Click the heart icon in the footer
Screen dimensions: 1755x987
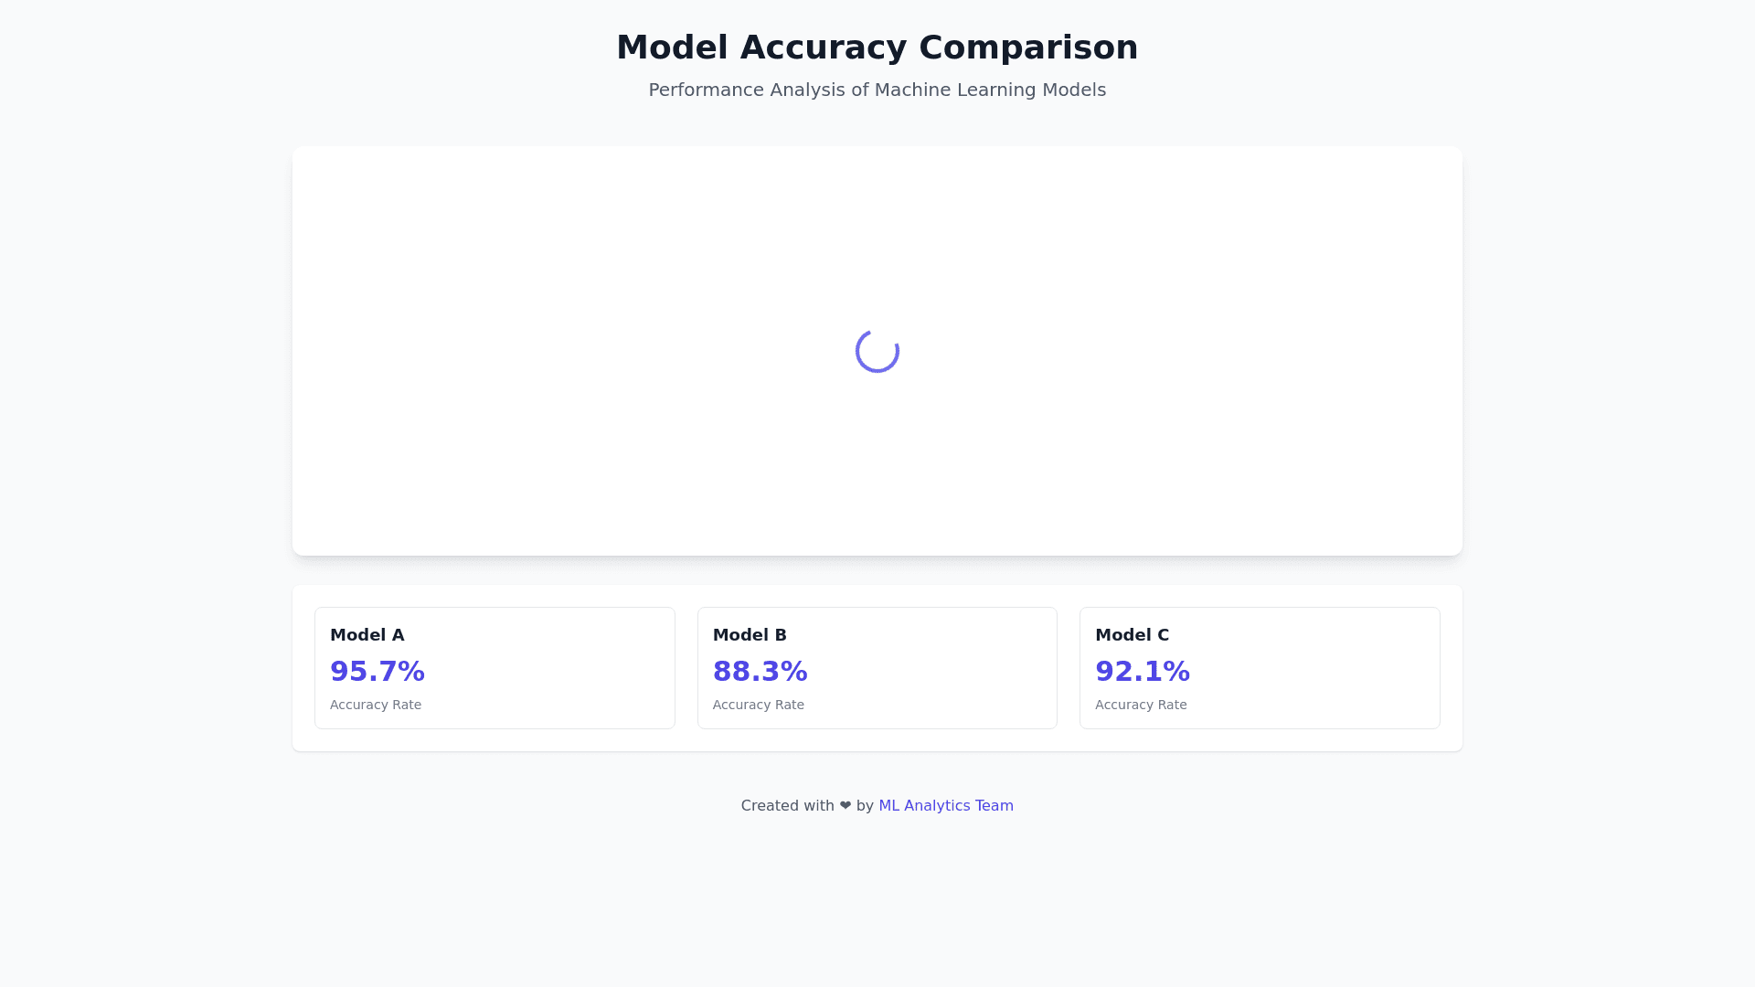846,805
